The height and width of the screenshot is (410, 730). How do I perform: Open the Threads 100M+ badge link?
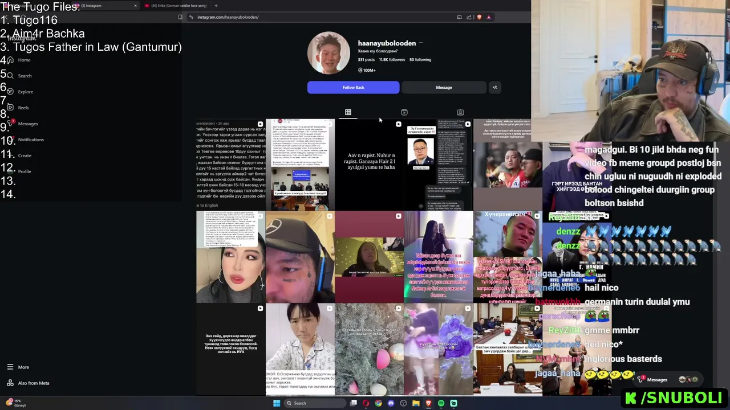[367, 70]
